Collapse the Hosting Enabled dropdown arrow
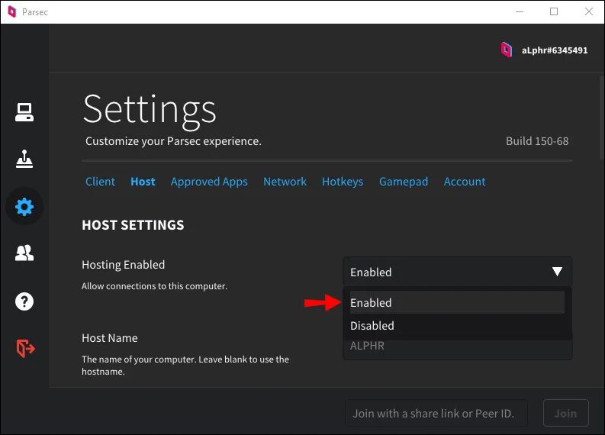The height and width of the screenshot is (435, 605). click(x=557, y=272)
